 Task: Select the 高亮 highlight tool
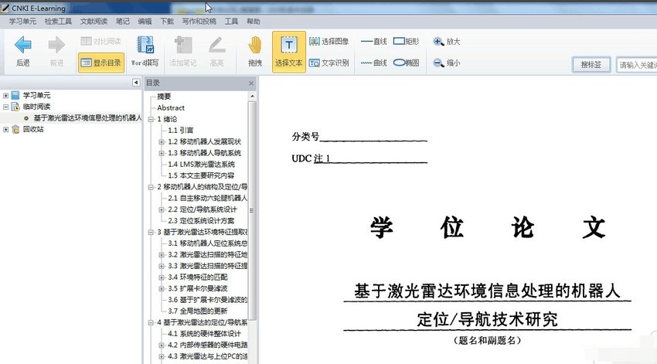(x=216, y=51)
